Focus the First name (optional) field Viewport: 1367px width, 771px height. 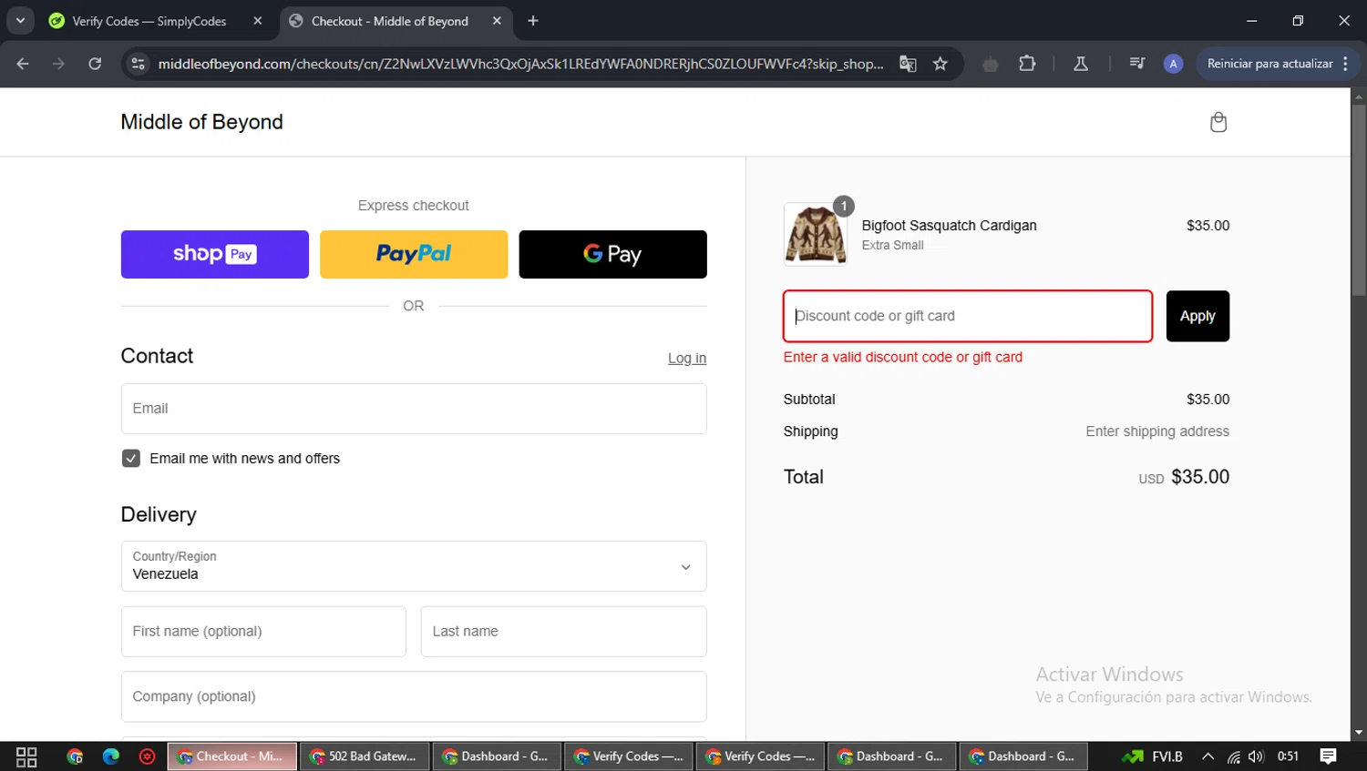click(263, 631)
